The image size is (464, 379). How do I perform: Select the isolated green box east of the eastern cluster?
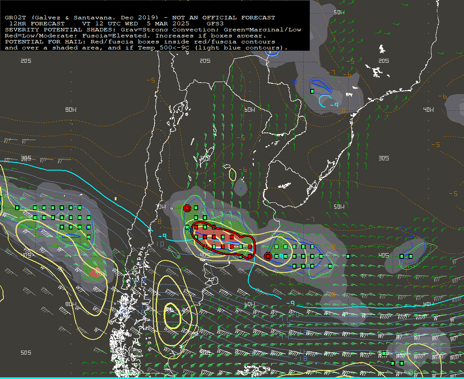point(348,256)
